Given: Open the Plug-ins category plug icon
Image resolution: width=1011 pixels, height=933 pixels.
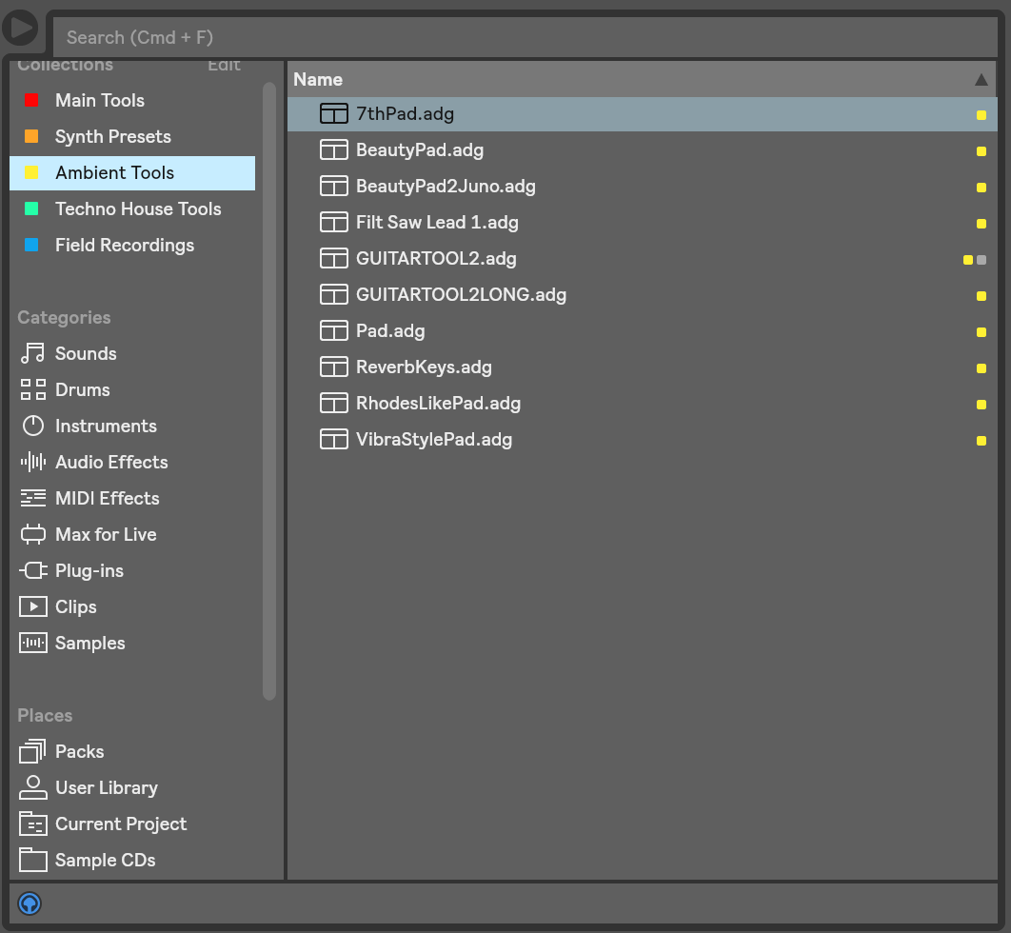Looking at the screenshot, I should 32,571.
